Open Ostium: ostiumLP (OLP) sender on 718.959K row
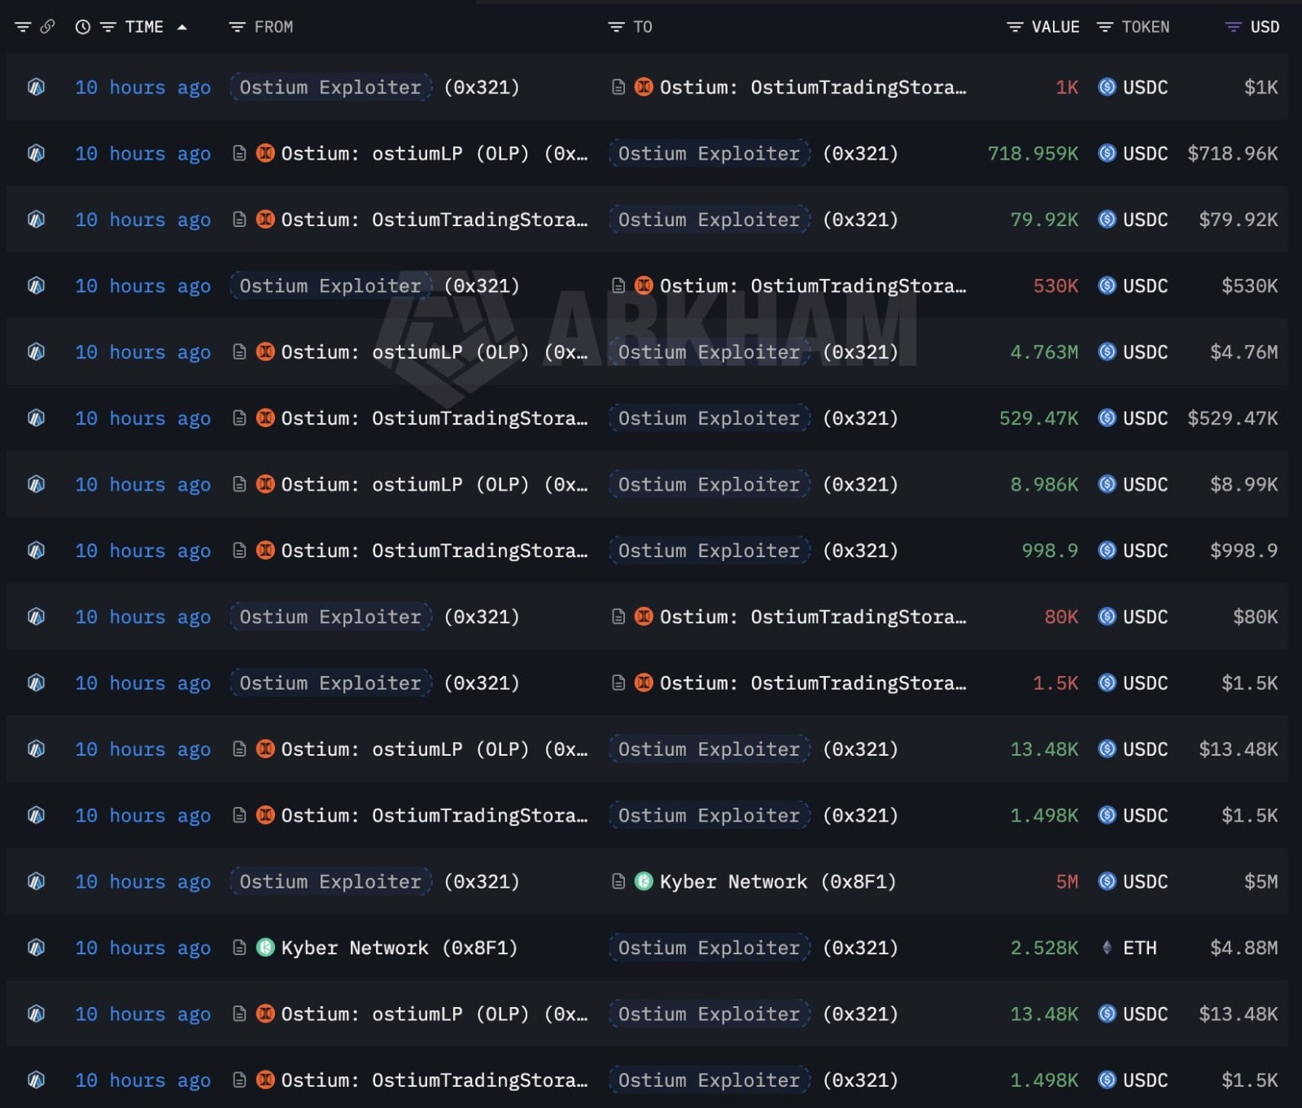The width and height of the screenshot is (1302, 1108). point(434,153)
